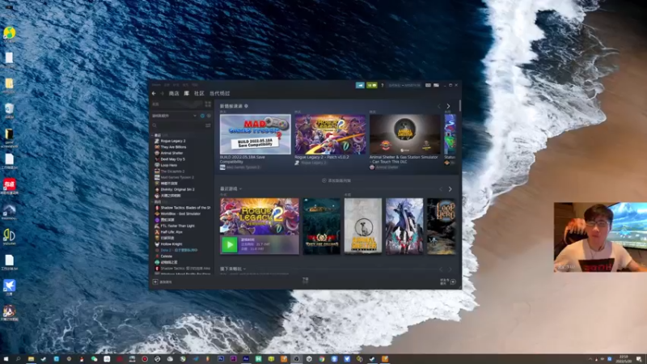647x364 pixels.
Task: Click the add a game plus icon
Action: click(155, 281)
